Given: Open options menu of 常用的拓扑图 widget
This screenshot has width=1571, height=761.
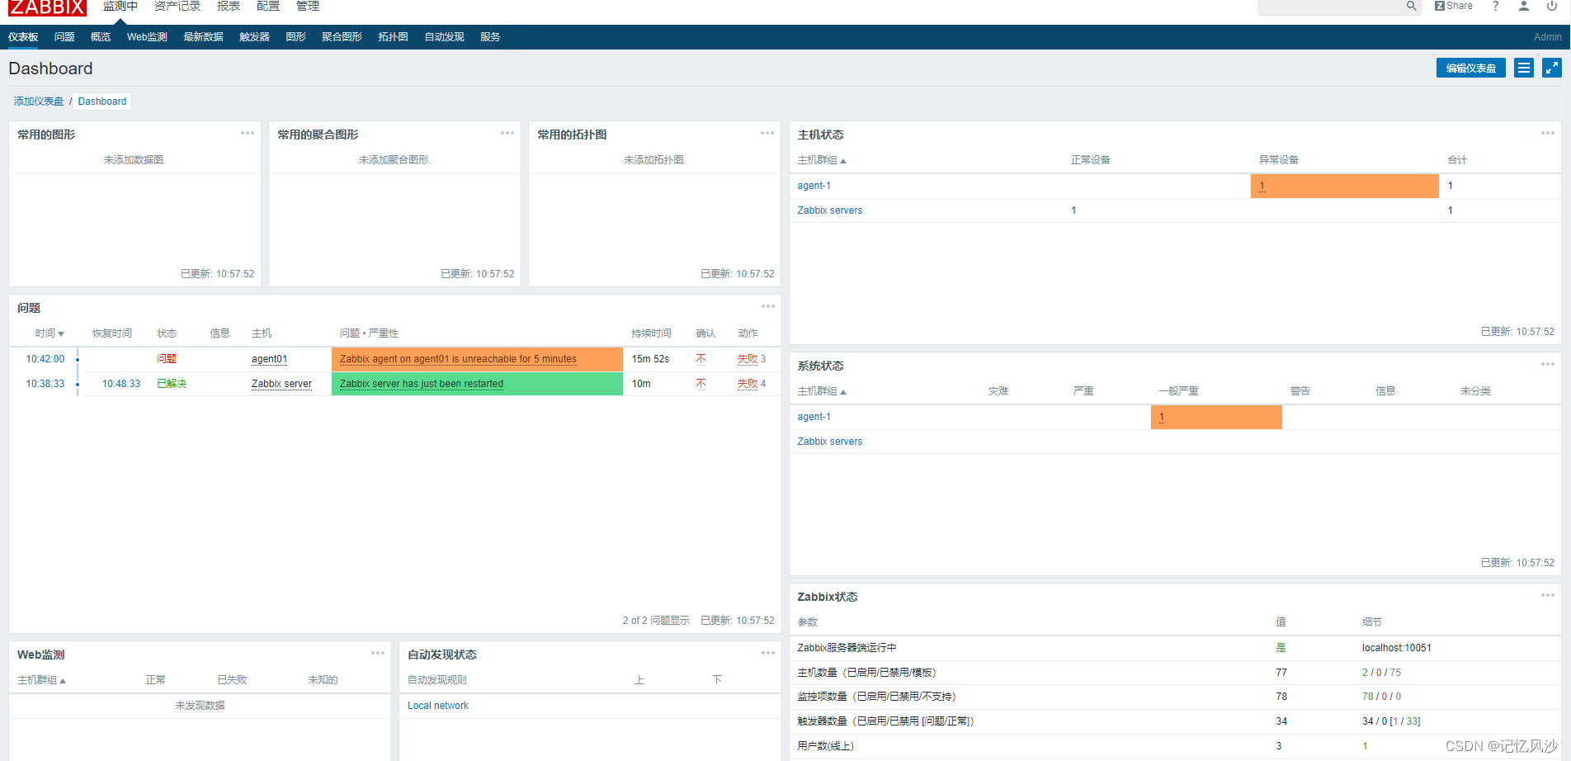Looking at the screenshot, I should [x=767, y=133].
